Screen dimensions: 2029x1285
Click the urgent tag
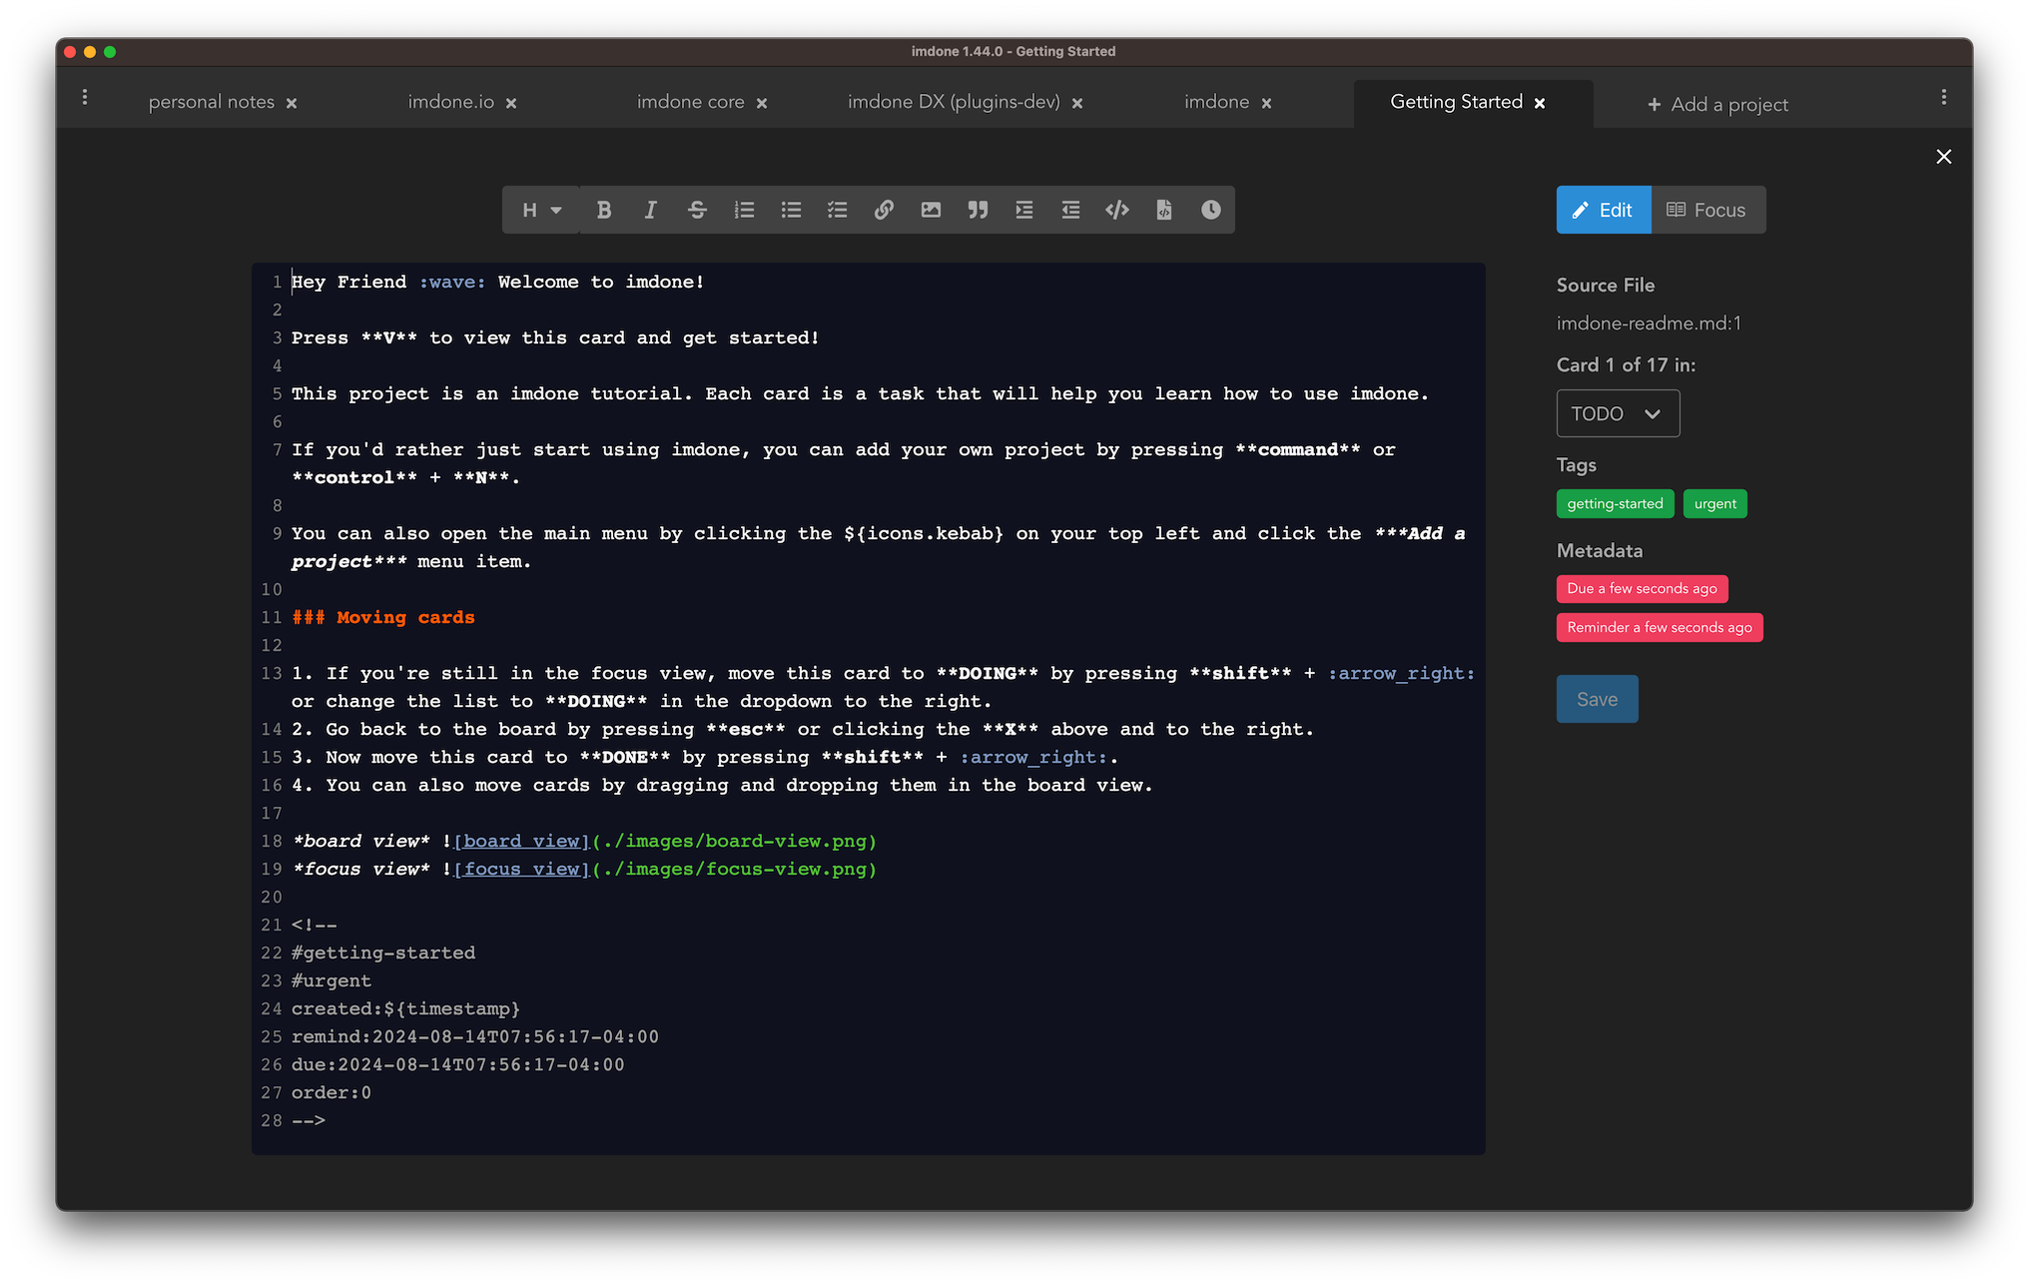pos(1715,503)
